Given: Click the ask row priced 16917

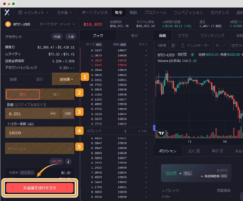Looking at the screenshot, I should [x=116, y=50].
